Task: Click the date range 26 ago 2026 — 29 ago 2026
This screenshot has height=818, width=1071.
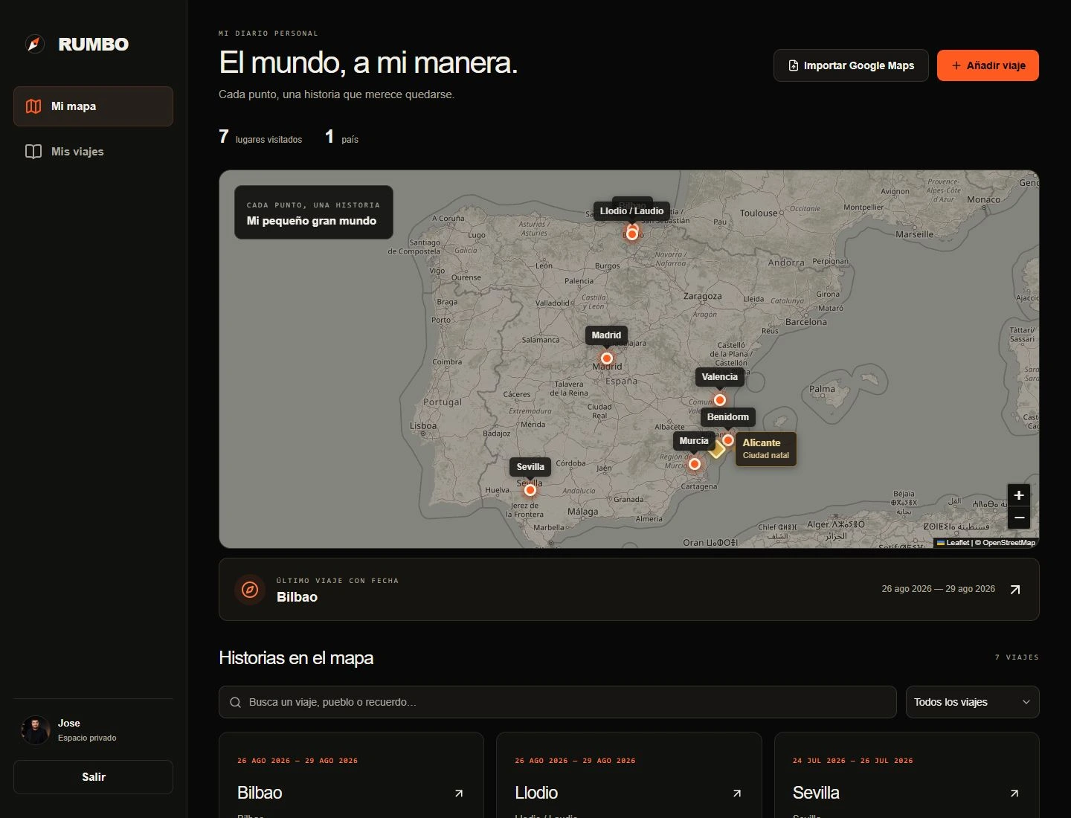Action: (938, 589)
